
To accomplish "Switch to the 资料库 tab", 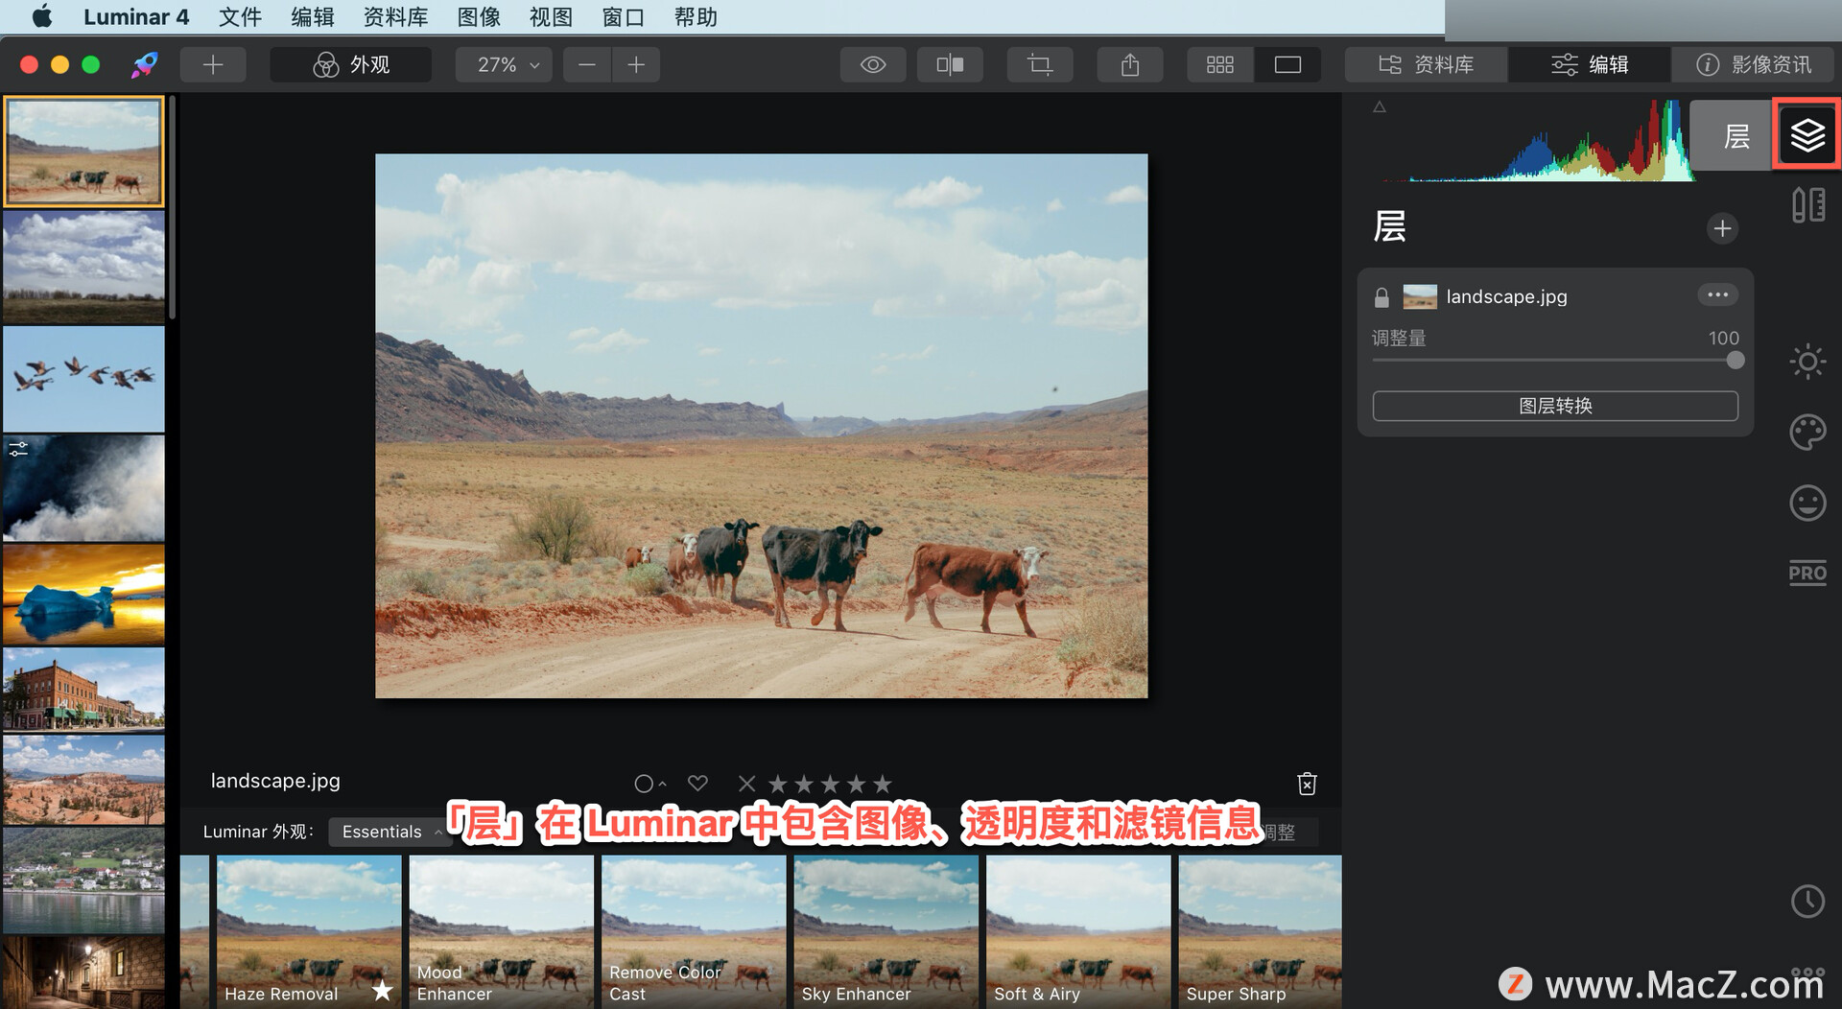I will (1426, 64).
